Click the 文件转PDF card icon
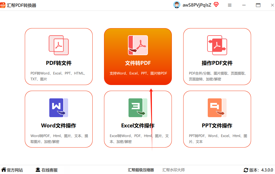275x174 pixels. coord(138,45)
